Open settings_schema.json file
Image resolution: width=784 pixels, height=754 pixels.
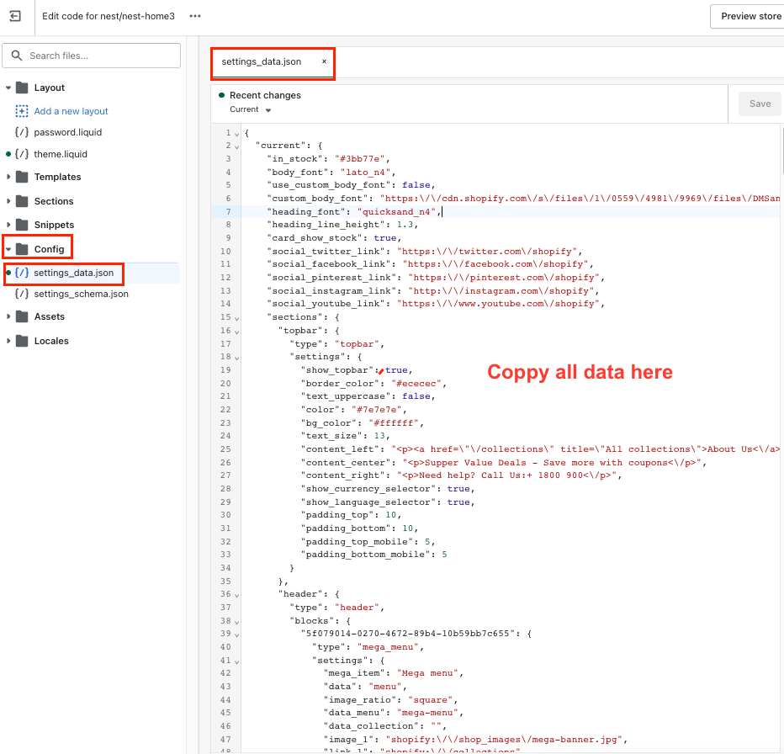[81, 294]
